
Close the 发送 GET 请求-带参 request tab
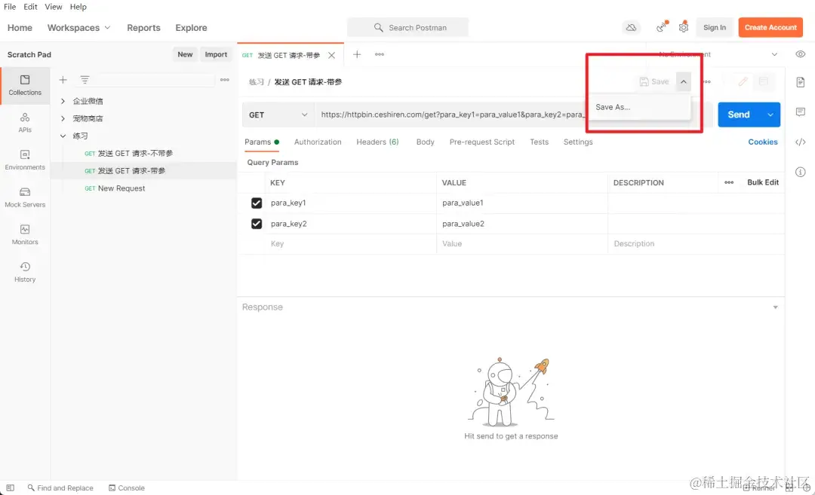coord(331,55)
